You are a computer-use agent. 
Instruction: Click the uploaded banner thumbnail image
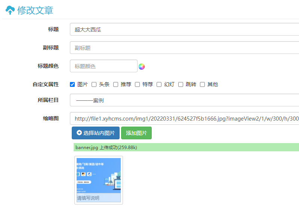coord(99,175)
